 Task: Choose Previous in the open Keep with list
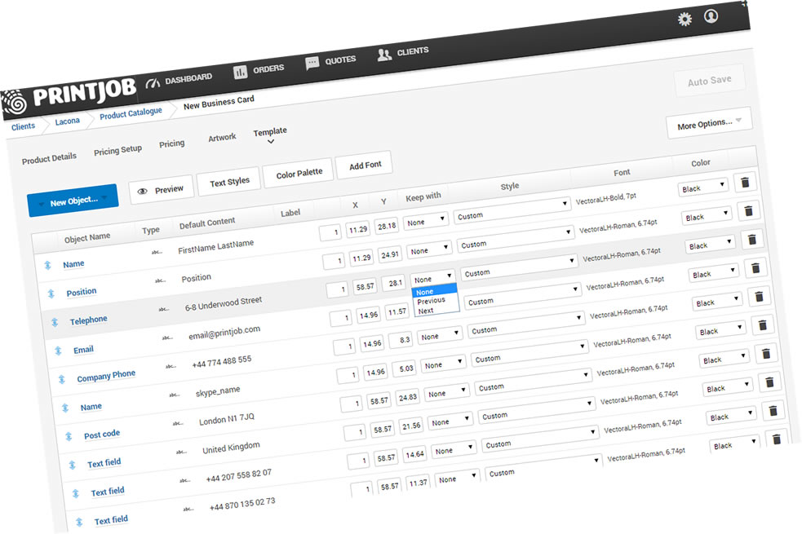click(431, 301)
